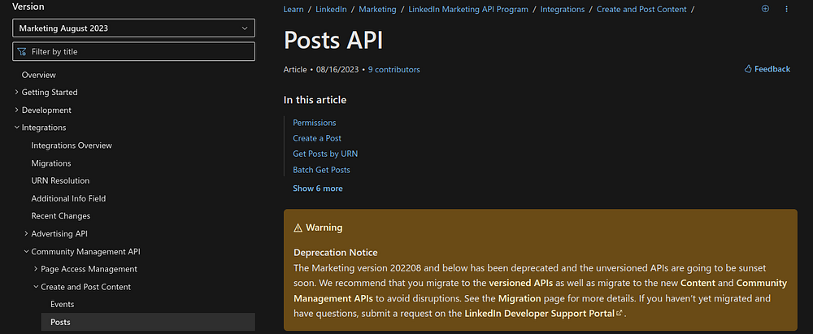
Task: Open Overview in the sidebar
Action: 39,75
